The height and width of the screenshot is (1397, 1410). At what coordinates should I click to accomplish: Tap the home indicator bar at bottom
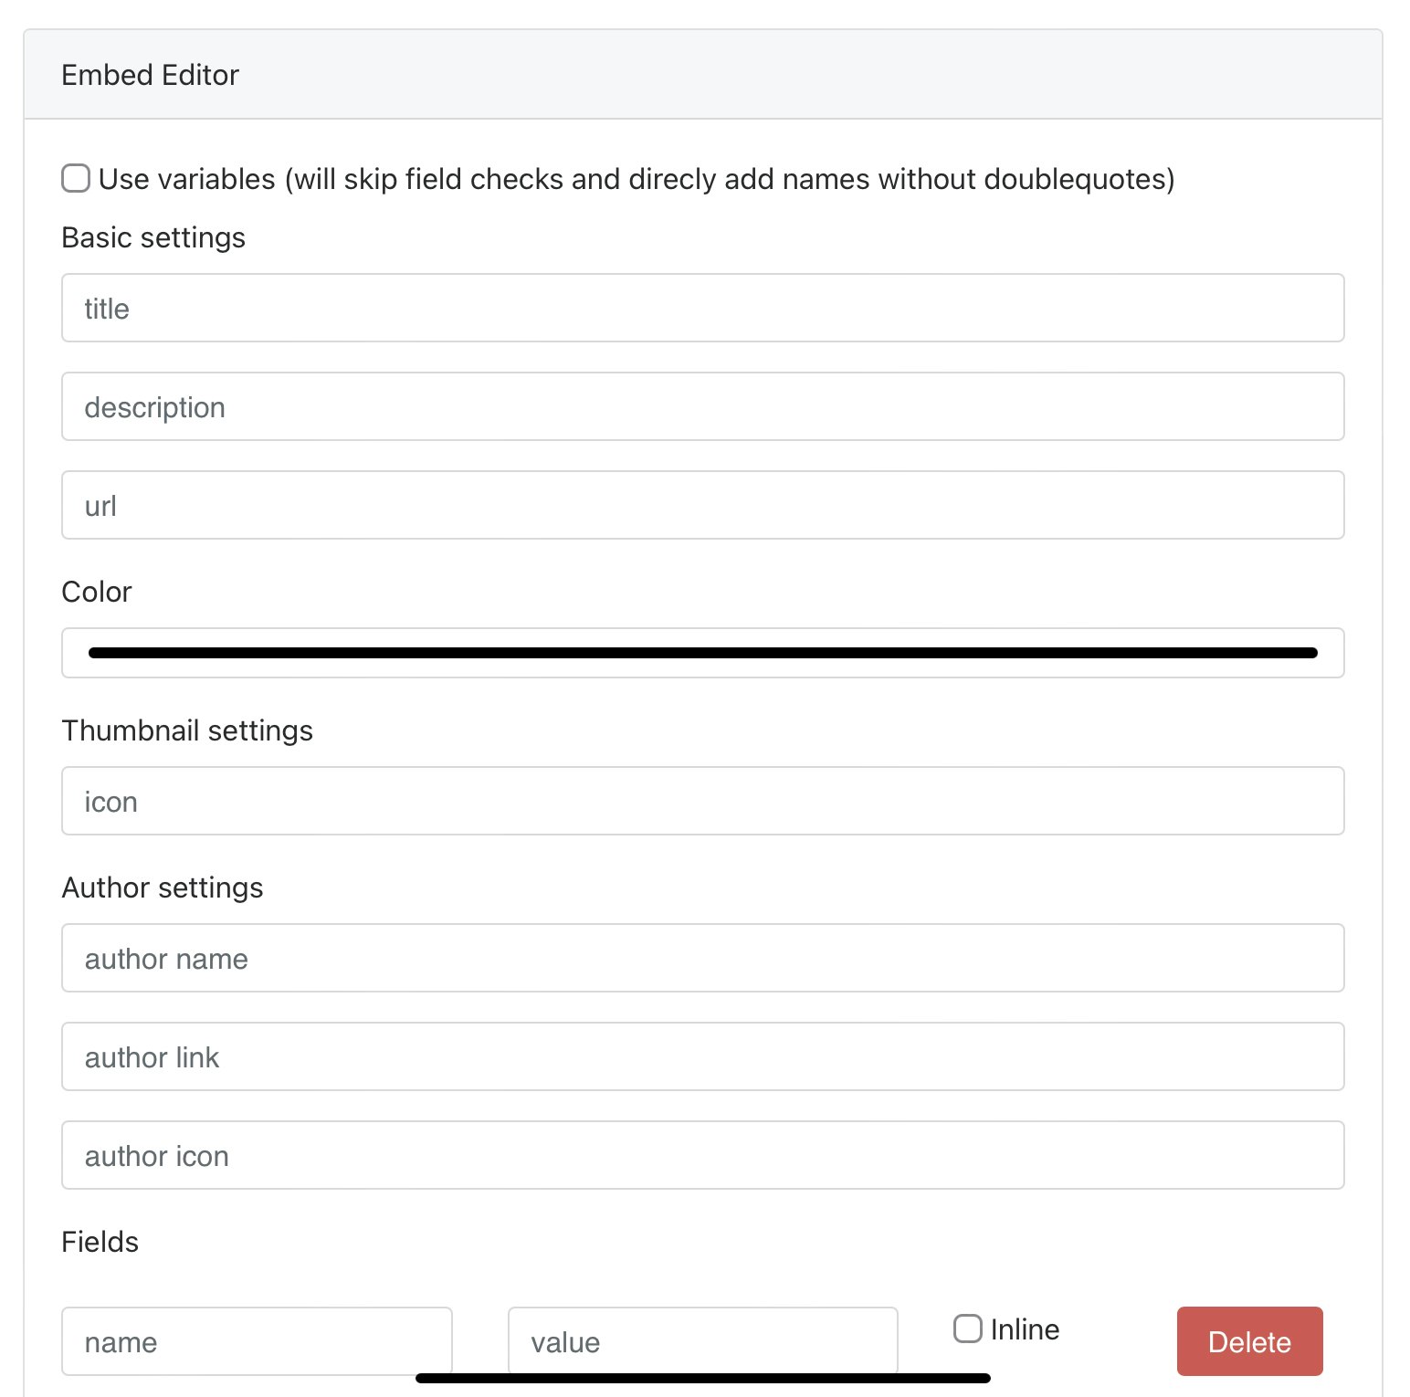point(702,1378)
